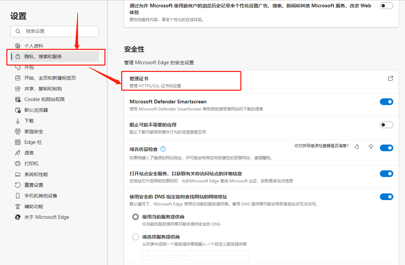Viewport: 405px width, 265px height.
Task: Click 你对拼写错误检查器是否满意? text
Action: 321,146
